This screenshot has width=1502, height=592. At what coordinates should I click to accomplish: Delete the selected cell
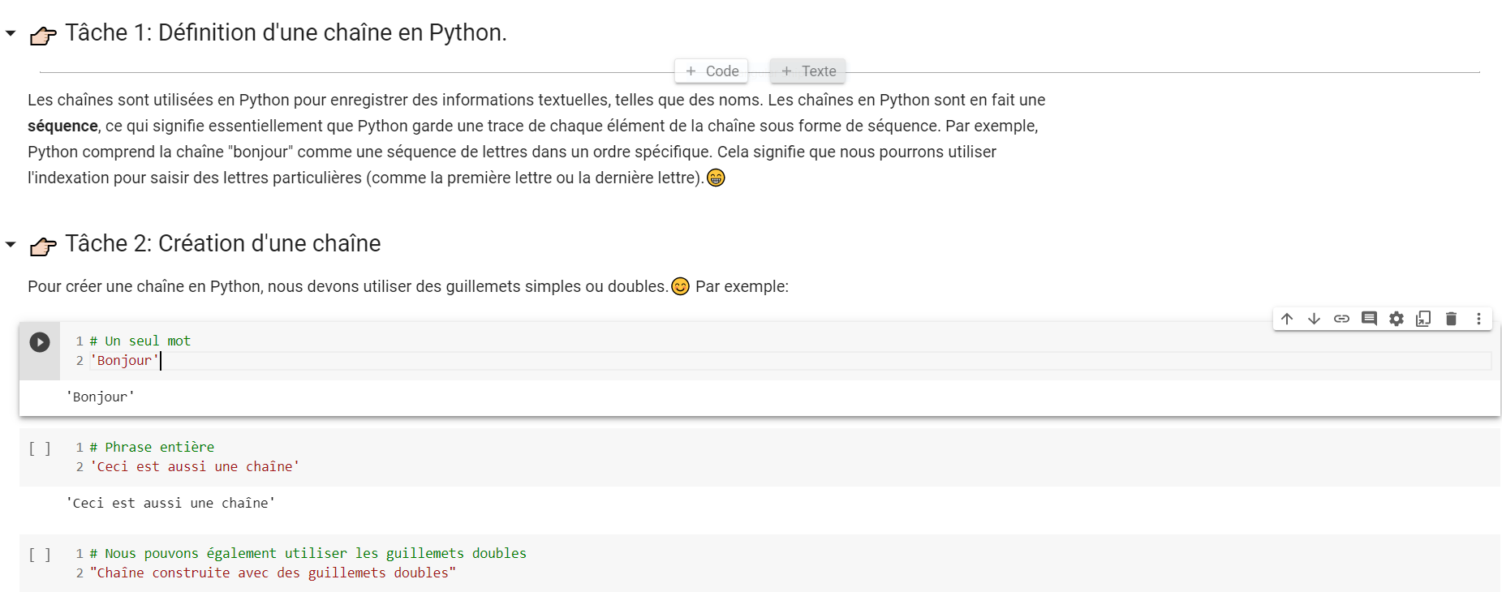coord(1451,319)
